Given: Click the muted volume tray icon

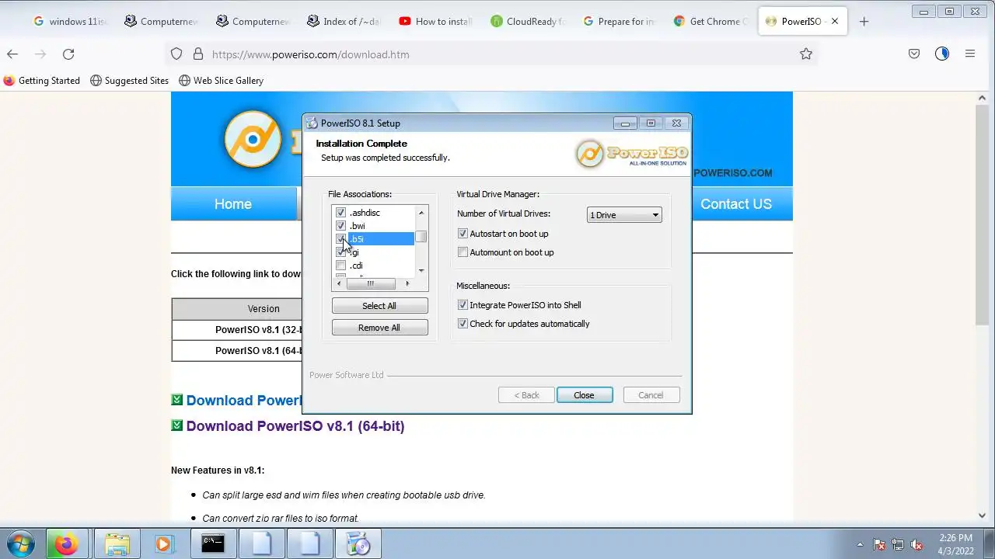Looking at the screenshot, I should (916, 544).
